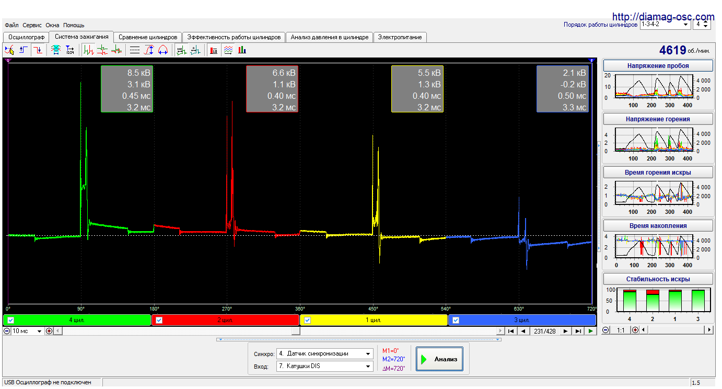Step back one frame
Image resolution: width=722 pixels, height=389 pixels.
[523, 331]
